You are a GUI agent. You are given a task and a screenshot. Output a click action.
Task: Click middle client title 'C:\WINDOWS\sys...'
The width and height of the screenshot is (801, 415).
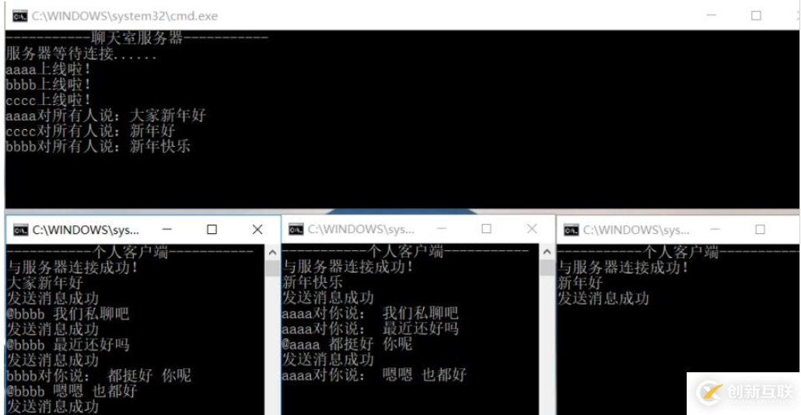[361, 230]
